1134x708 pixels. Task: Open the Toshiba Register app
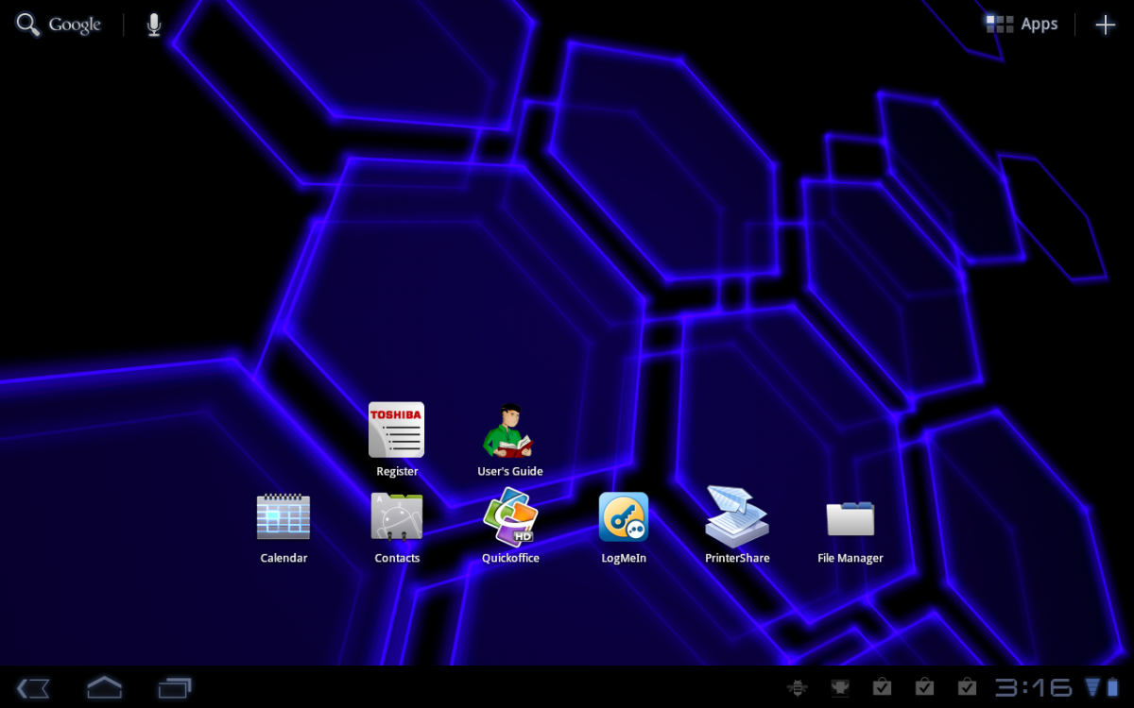pyautogui.click(x=397, y=430)
